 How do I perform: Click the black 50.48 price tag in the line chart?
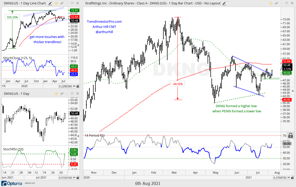pos(74,21)
